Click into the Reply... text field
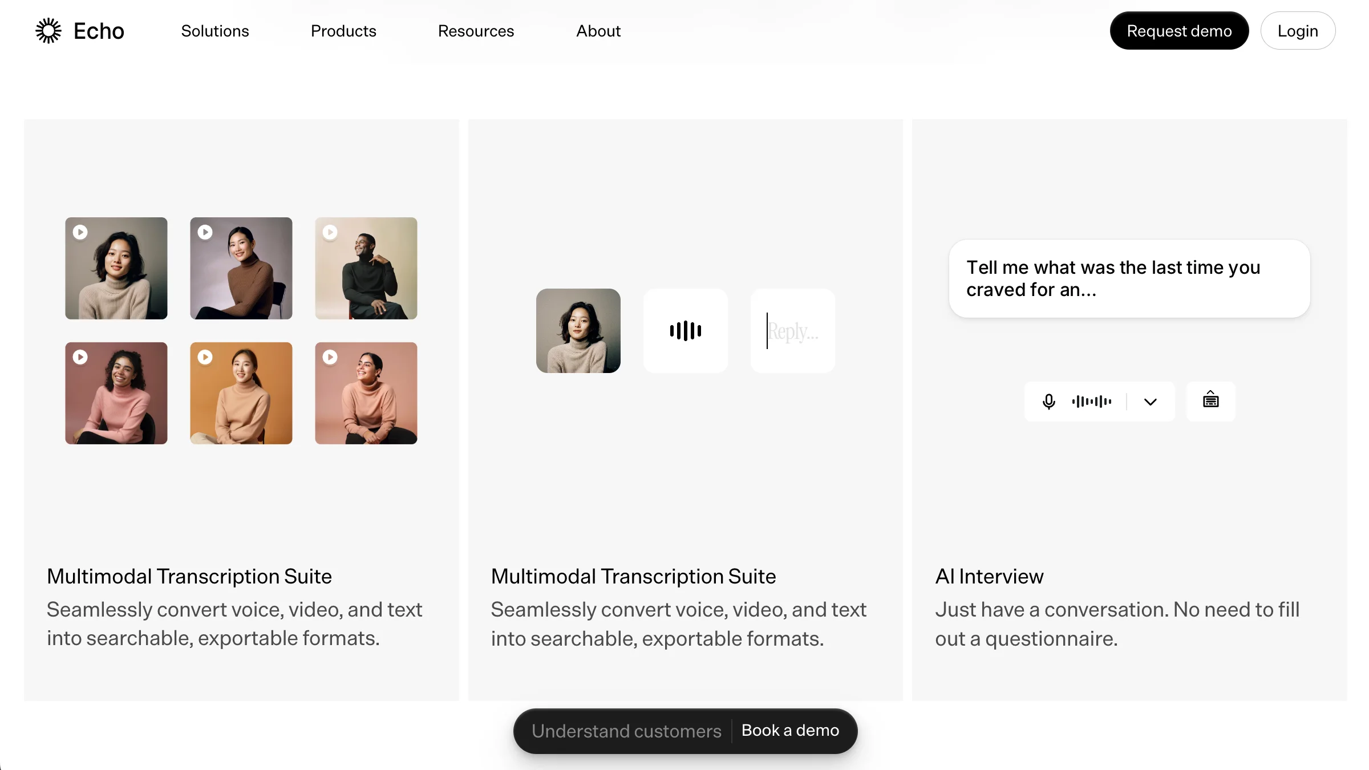This screenshot has width=1369, height=770. pyautogui.click(x=793, y=331)
